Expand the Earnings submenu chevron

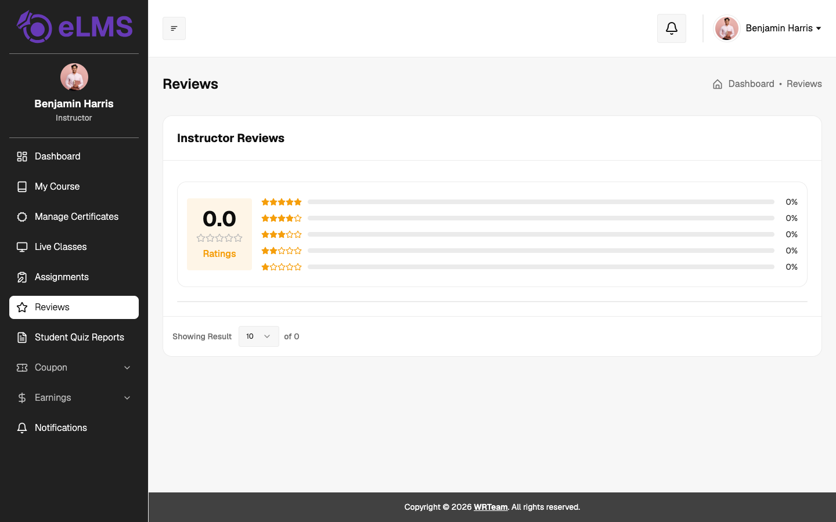click(127, 398)
